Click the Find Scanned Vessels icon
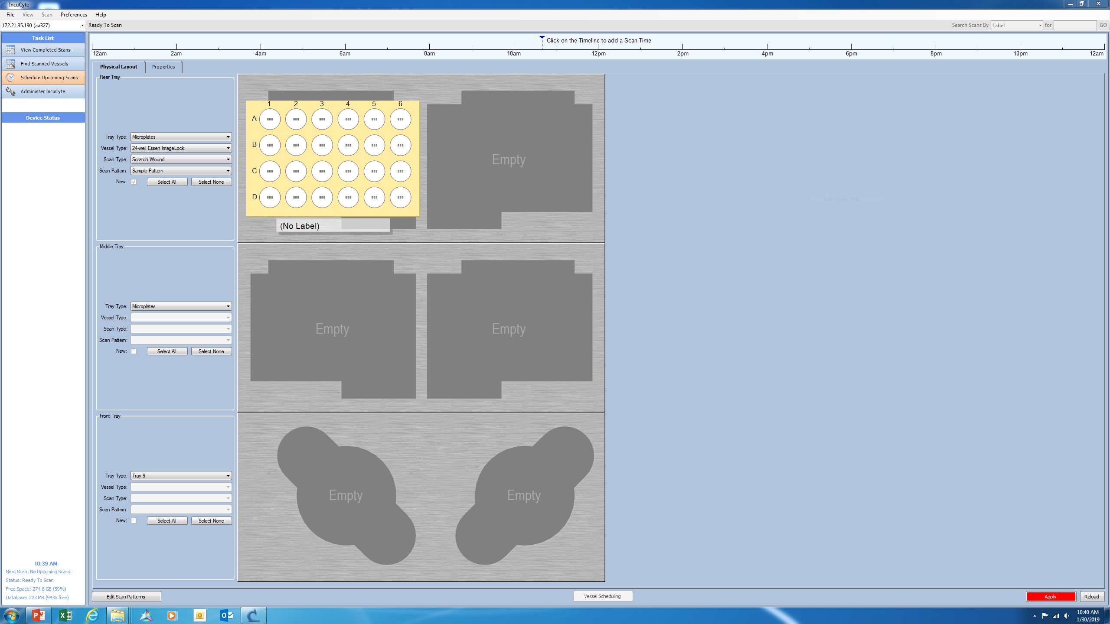The height and width of the screenshot is (624, 1110). [10, 64]
